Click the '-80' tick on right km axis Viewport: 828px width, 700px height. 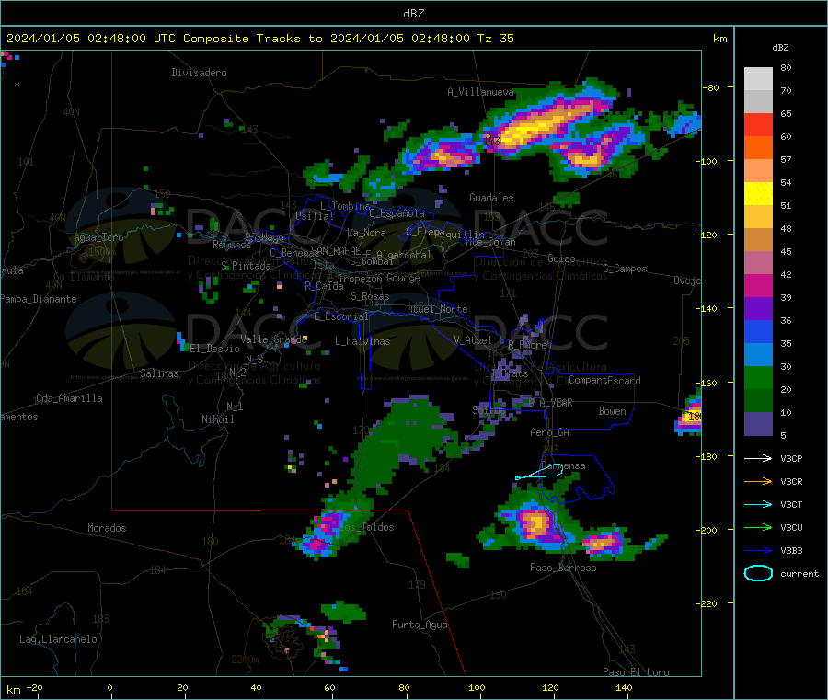[x=711, y=87]
